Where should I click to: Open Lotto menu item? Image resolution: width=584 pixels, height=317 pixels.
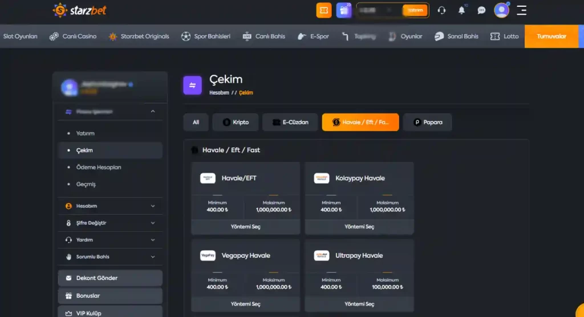(504, 36)
